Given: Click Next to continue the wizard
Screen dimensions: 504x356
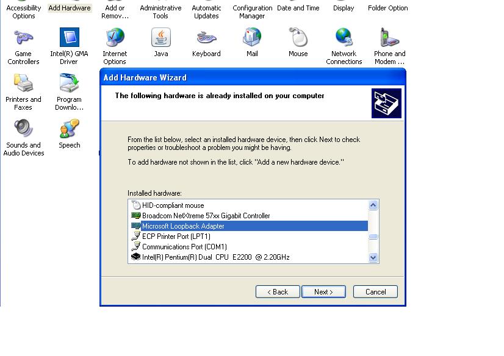Looking at the screenshot, I should 323,292.
